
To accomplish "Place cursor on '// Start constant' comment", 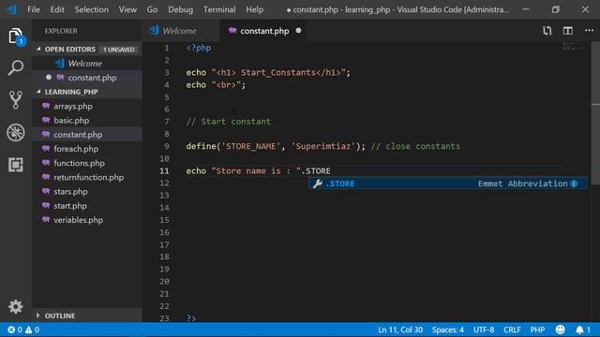I will pos(228,122).
